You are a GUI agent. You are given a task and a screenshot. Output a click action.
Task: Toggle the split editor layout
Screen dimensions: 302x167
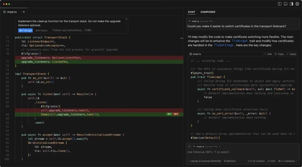(x=280, y=4)
